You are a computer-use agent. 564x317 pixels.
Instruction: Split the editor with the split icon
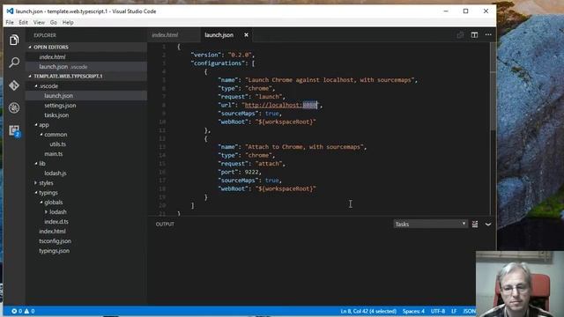point(474,35)
